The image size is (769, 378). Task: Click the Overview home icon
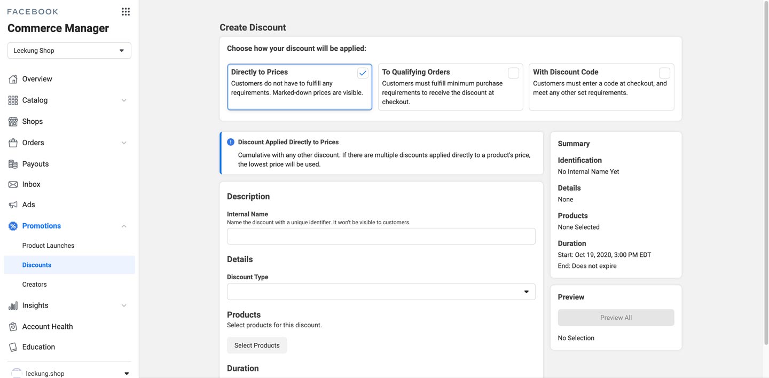[x=13, y=79]
